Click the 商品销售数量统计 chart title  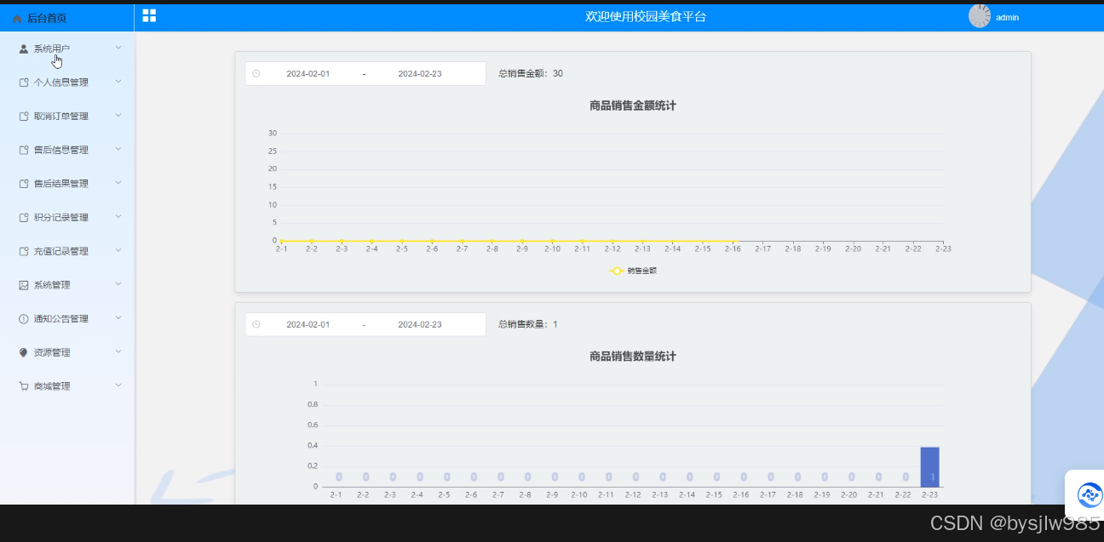click(x=633, y=357)
